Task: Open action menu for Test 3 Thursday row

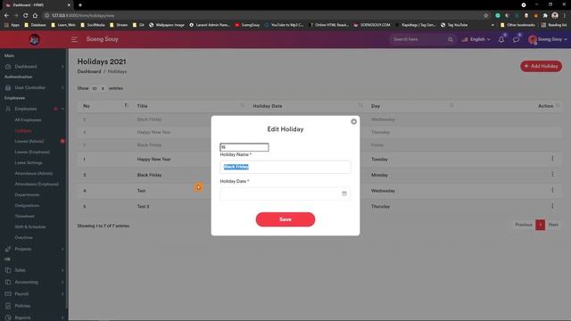Action: [552, 206]
